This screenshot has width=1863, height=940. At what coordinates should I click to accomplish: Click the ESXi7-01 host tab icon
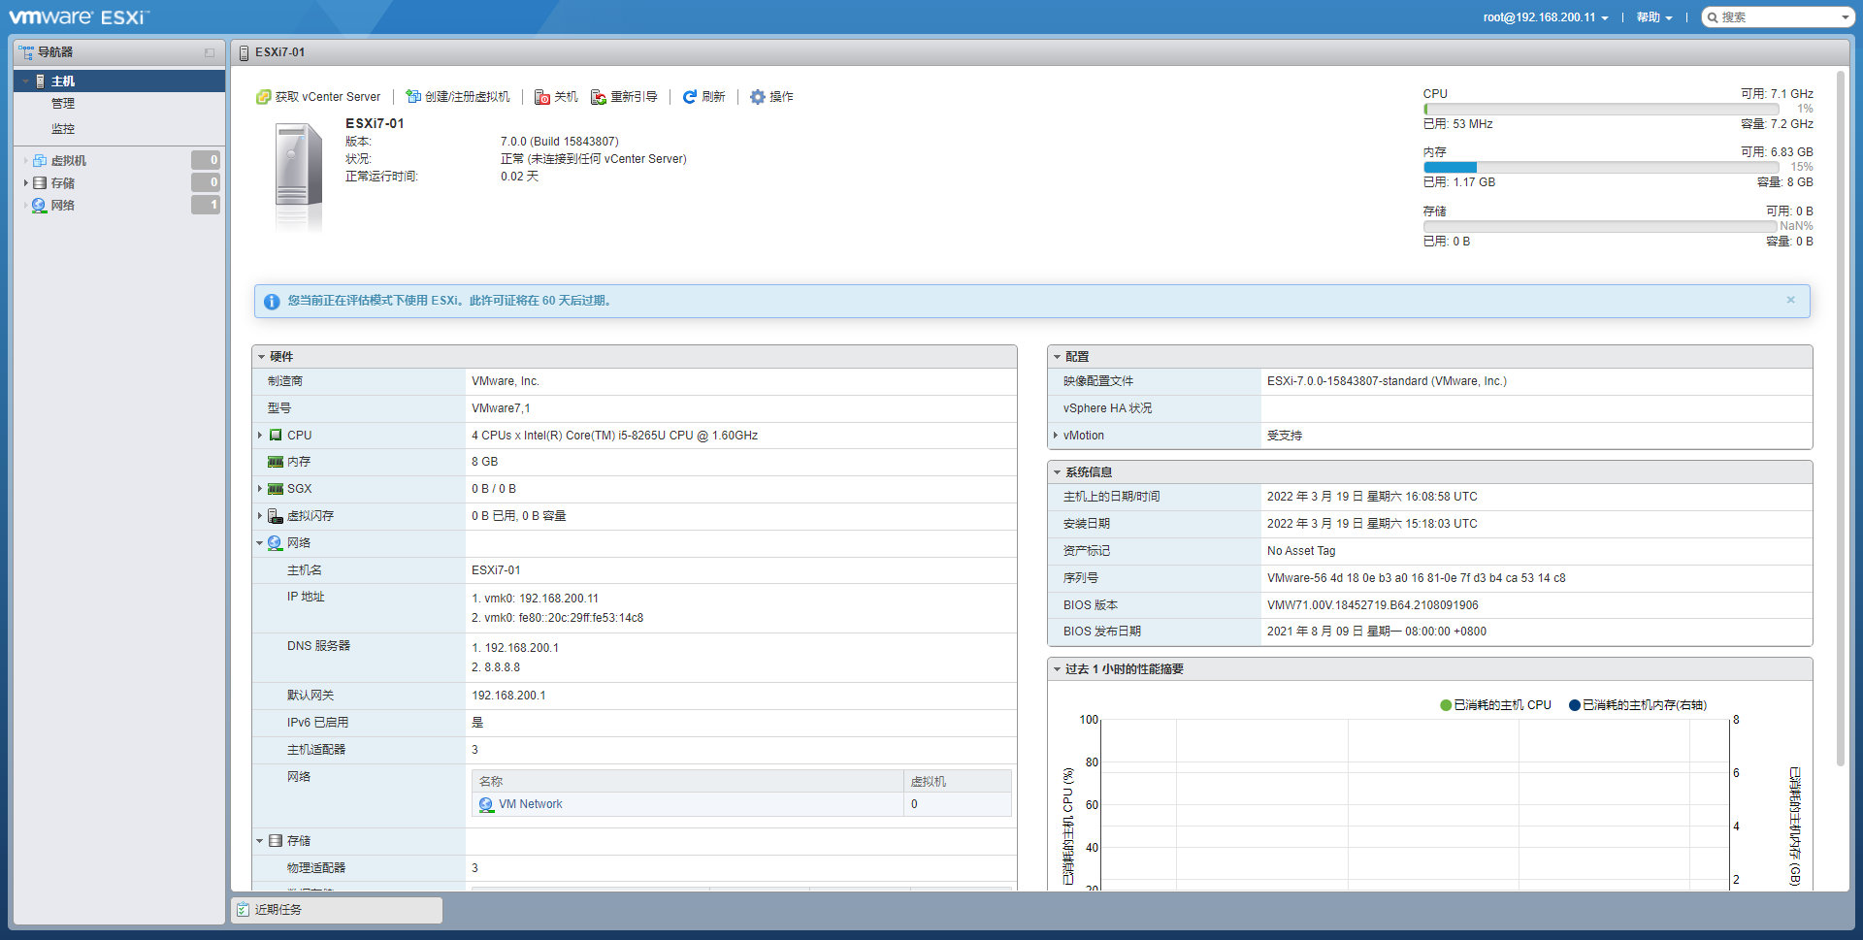244,53
